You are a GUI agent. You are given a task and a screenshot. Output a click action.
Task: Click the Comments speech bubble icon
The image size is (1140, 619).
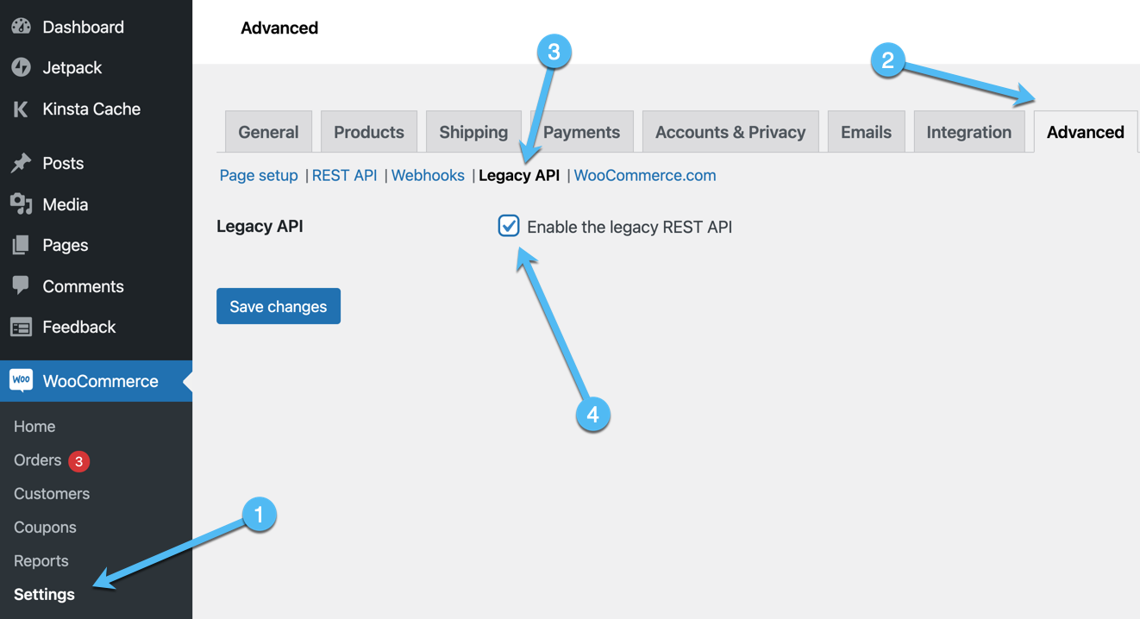(x=21, y=285)
